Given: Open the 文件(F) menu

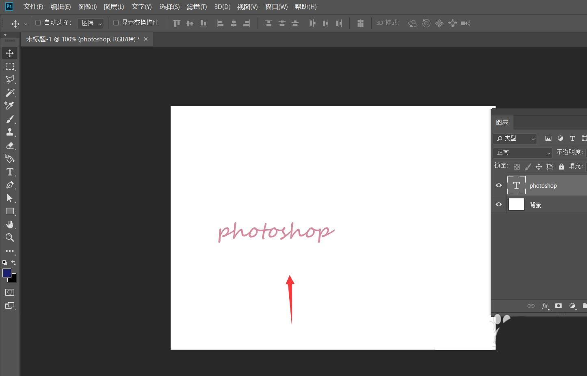Looking at the screenshot, I should click(33, 7).
